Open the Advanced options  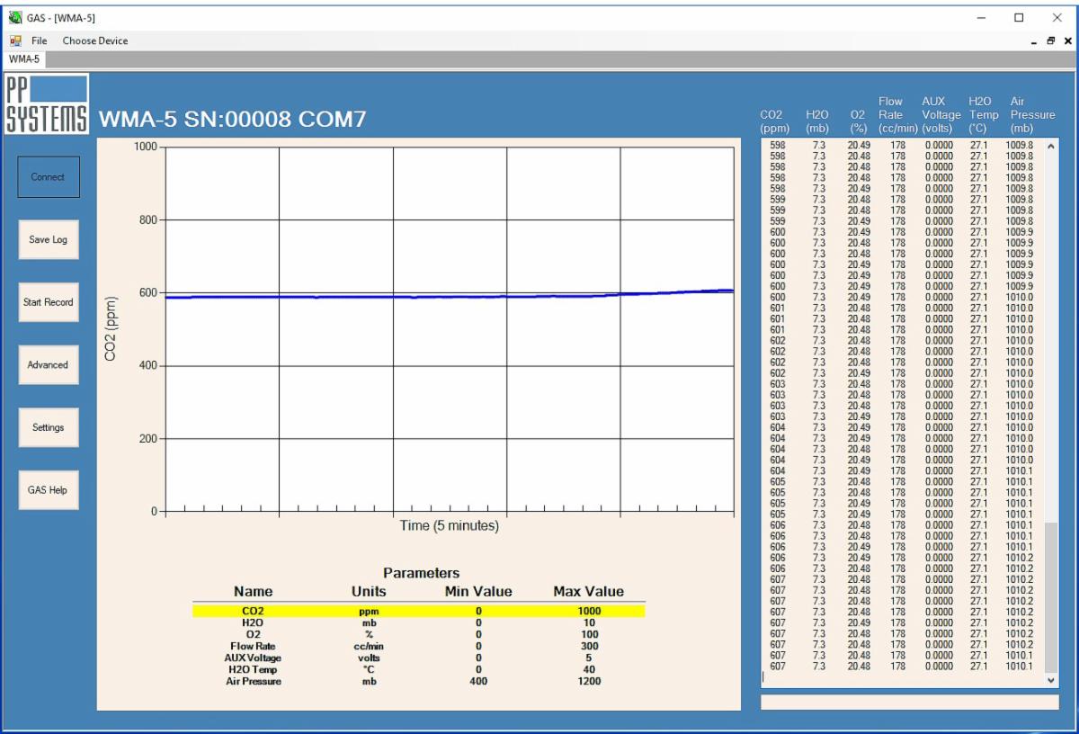point(49,365)
